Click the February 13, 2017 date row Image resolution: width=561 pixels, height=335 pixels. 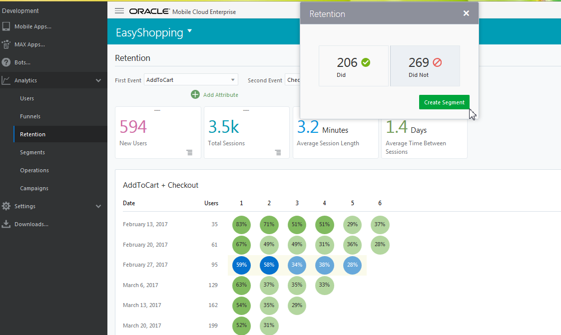click(145, 224)
